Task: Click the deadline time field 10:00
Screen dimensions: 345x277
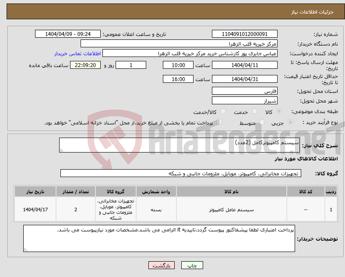Action: point(178,65)
